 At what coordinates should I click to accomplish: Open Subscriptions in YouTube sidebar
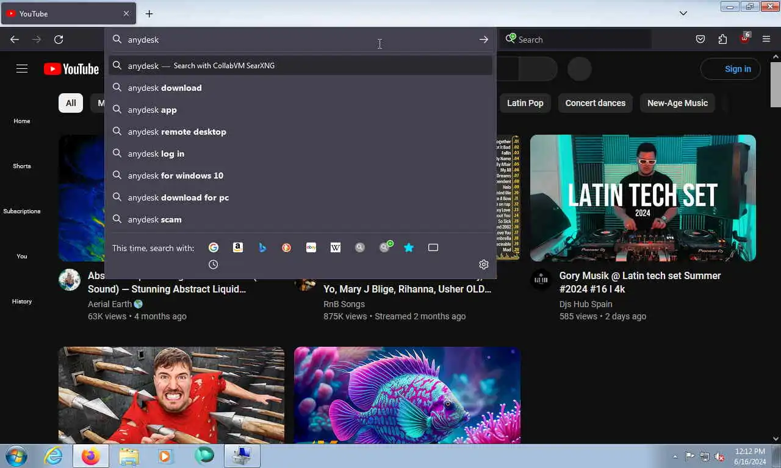point(22,211)
